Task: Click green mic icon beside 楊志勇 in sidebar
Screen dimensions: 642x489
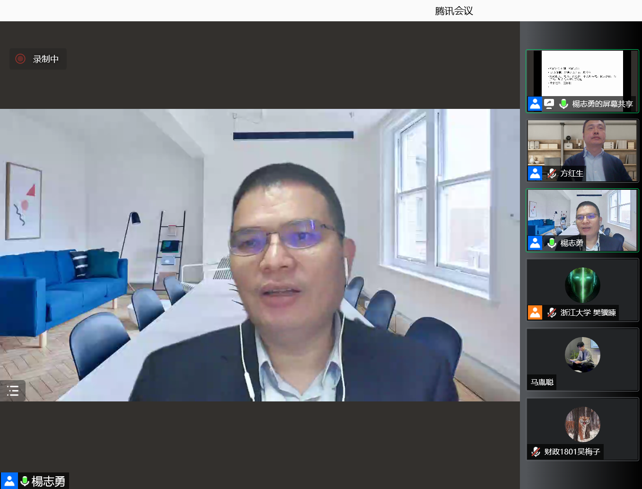Action: click(552, 243)
